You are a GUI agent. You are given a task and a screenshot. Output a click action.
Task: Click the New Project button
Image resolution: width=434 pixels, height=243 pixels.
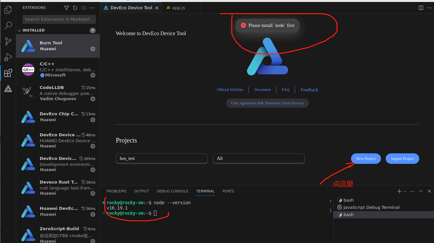tap(366, 159)
